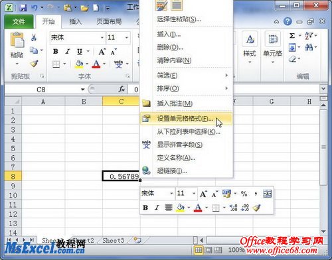Viewport: 332px width, 260px height.
Task: Apply fill color from ribbon paint bucket
Action: [79, 64]
